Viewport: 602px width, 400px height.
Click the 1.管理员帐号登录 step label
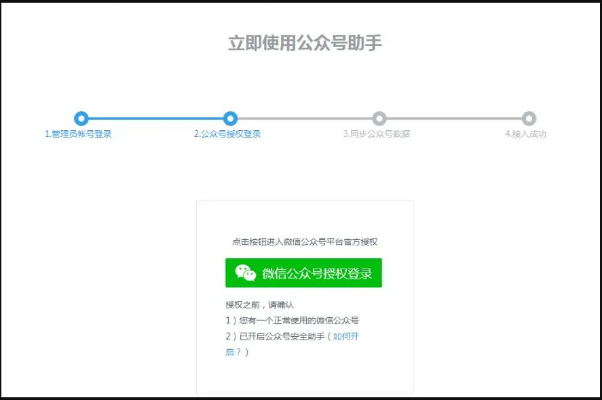click(x=78, y=134)
